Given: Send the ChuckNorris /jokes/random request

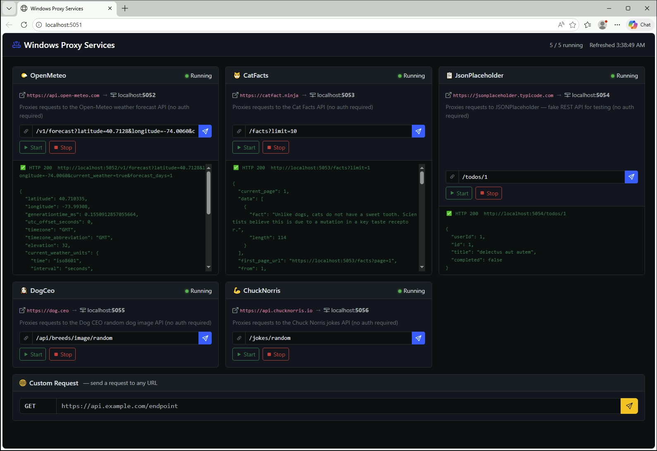Looking at the screenshot, I should click(x=418, y=338).
